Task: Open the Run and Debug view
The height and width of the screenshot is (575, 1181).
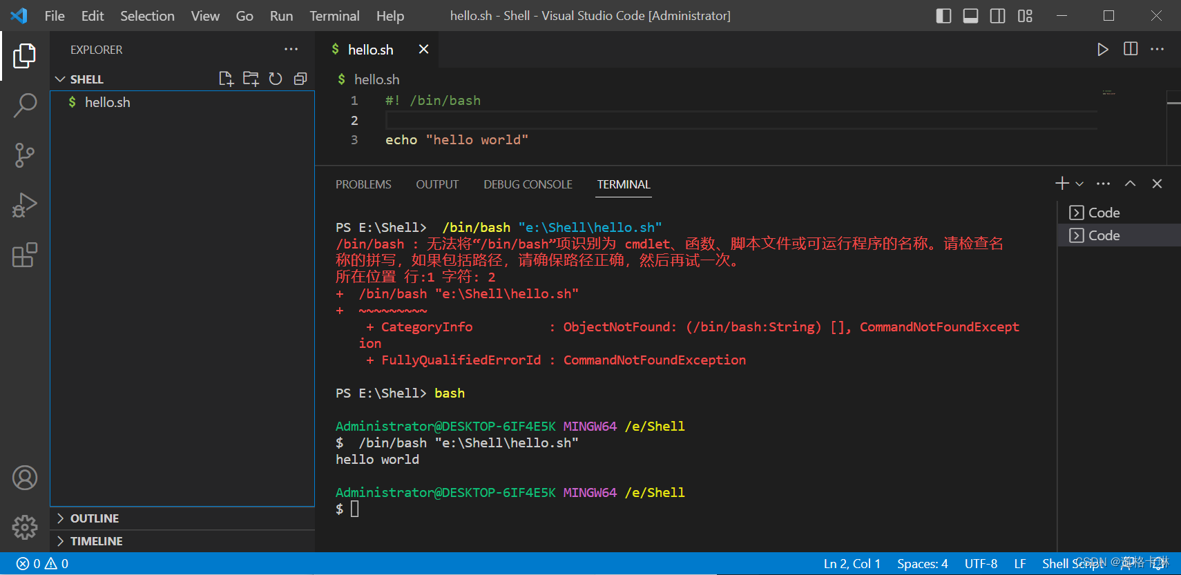Action: pyautogui.click(x=25, y=205)
